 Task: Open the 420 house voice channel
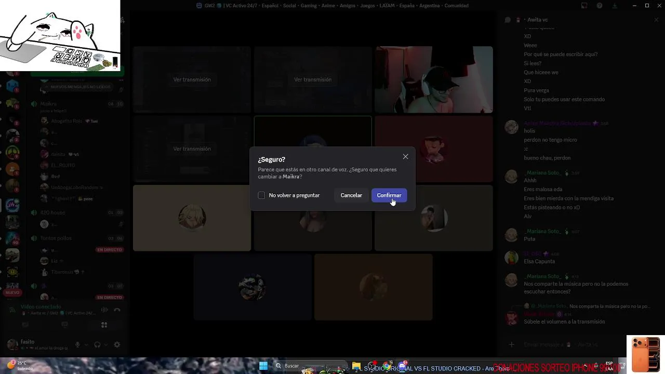[x=78, y=212]
